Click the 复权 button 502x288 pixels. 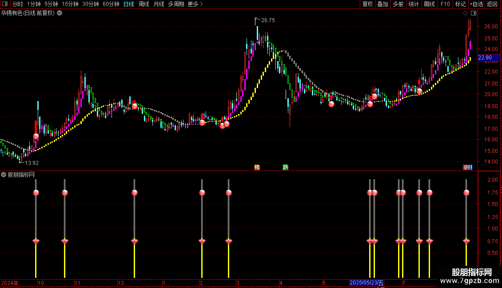click(x=367, y=4)
